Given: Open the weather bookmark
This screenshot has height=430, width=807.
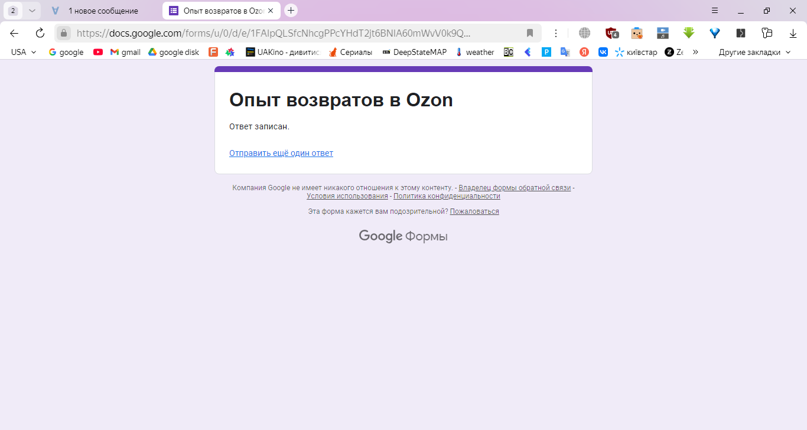Looking at the screenshot, I should click(475, 52).
